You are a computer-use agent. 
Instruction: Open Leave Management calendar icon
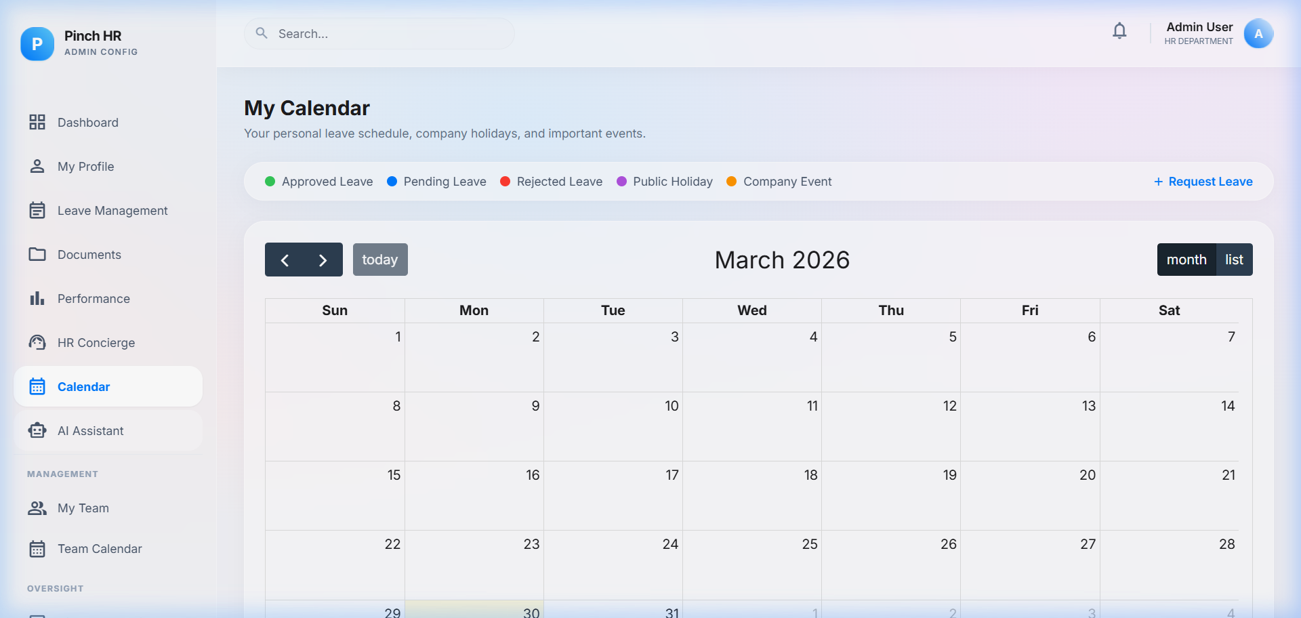click(x=37, y=211)
